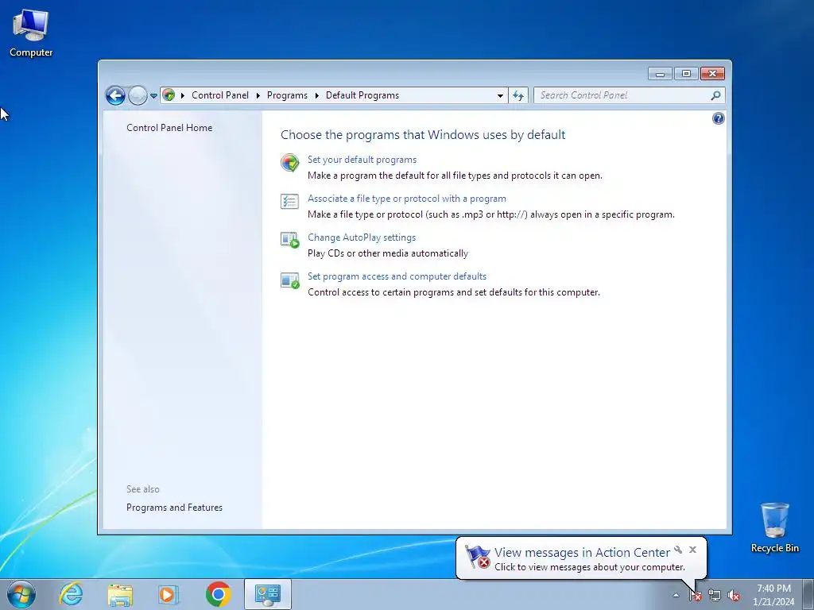Select the Programs breadcrumb

coord(287,95)
